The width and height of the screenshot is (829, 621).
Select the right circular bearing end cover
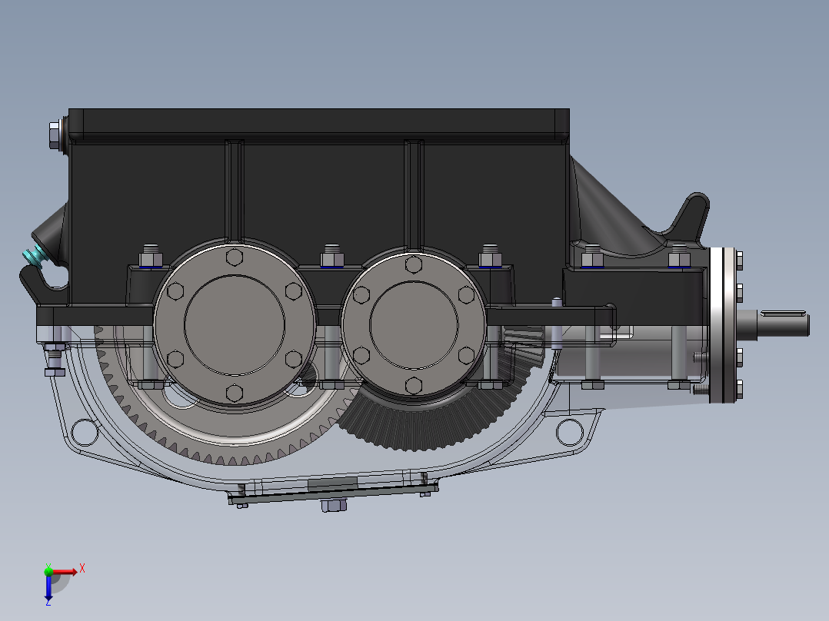[x=414, y=324]
